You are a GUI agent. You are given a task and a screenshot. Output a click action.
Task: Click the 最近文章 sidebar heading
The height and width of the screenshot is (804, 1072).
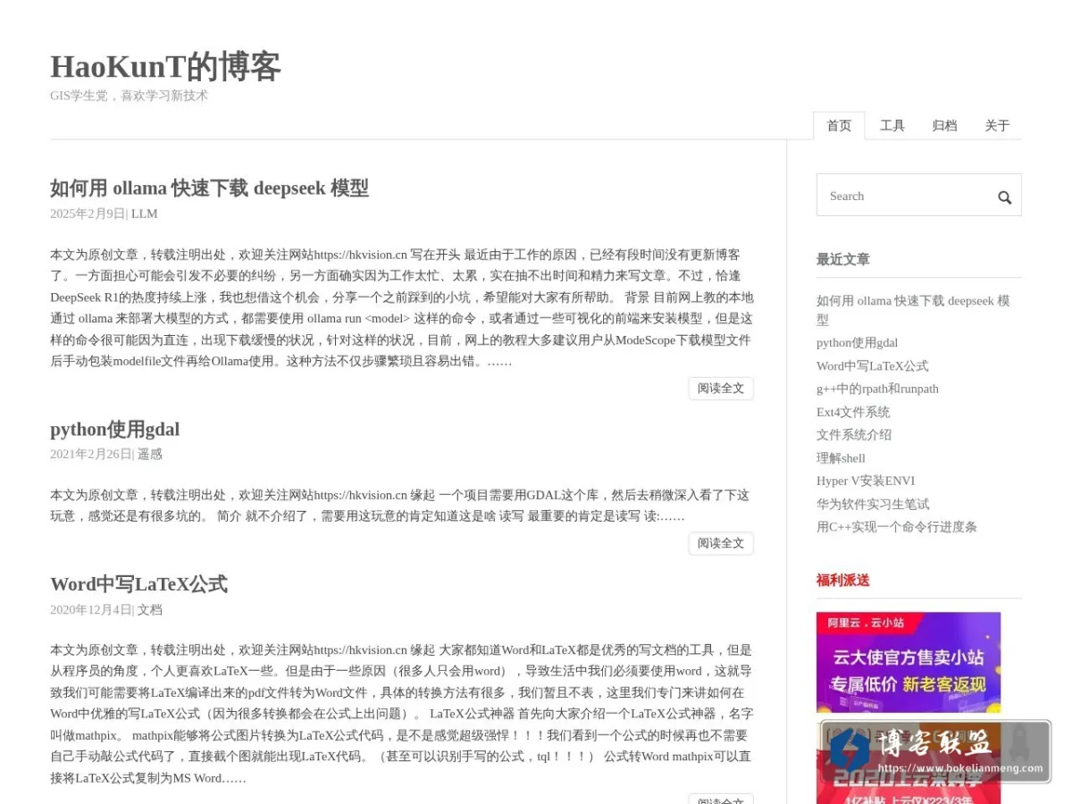842,259
